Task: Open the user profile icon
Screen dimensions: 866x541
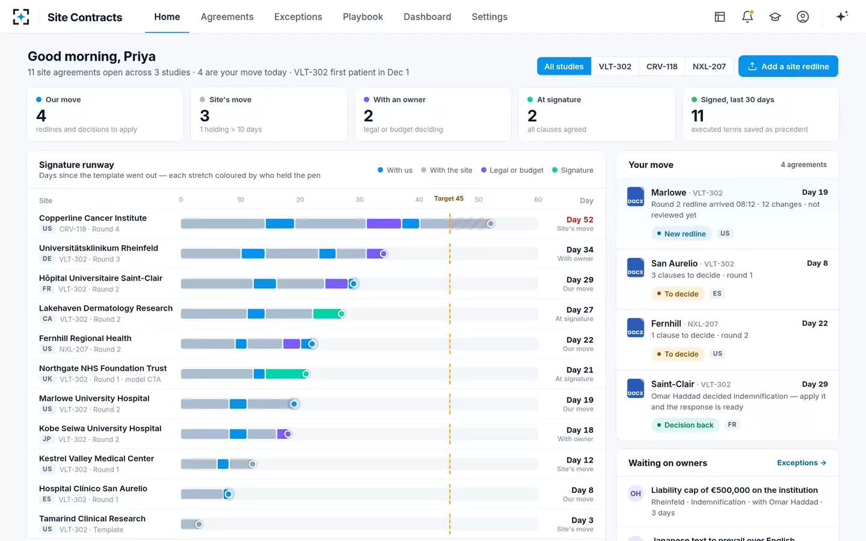Action: coord(803,17)
